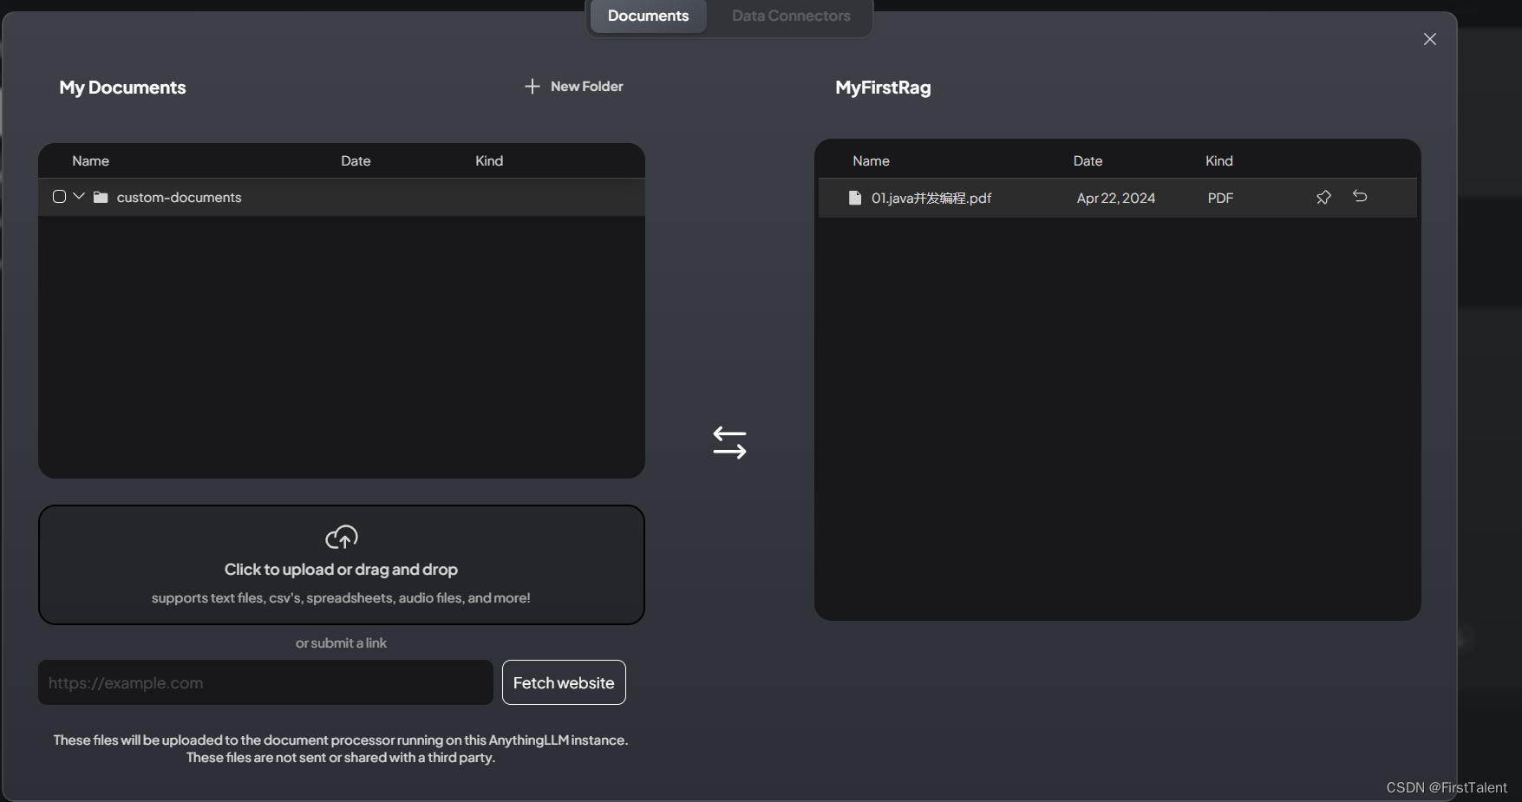Click the Date header in MyFirstRag

point(1088,161)
